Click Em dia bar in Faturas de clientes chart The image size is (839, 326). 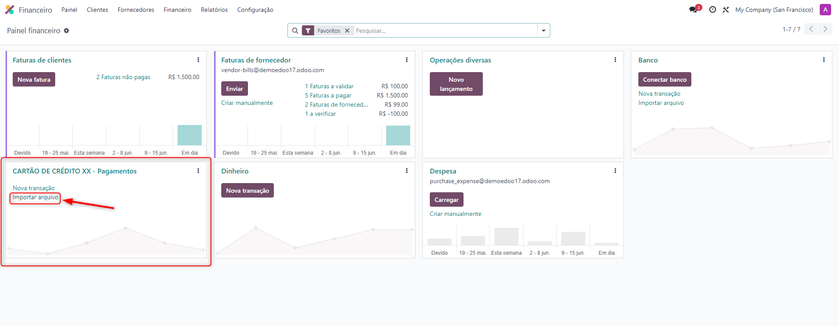pos(190,135)
